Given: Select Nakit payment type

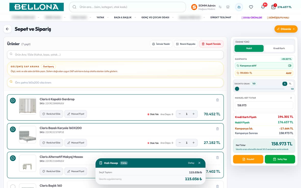Looking at the screenshot, I should coord(249,48).
